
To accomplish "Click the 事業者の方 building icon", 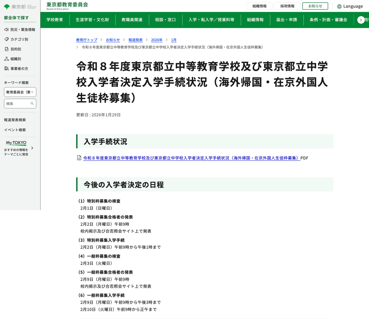I will 7,69.
